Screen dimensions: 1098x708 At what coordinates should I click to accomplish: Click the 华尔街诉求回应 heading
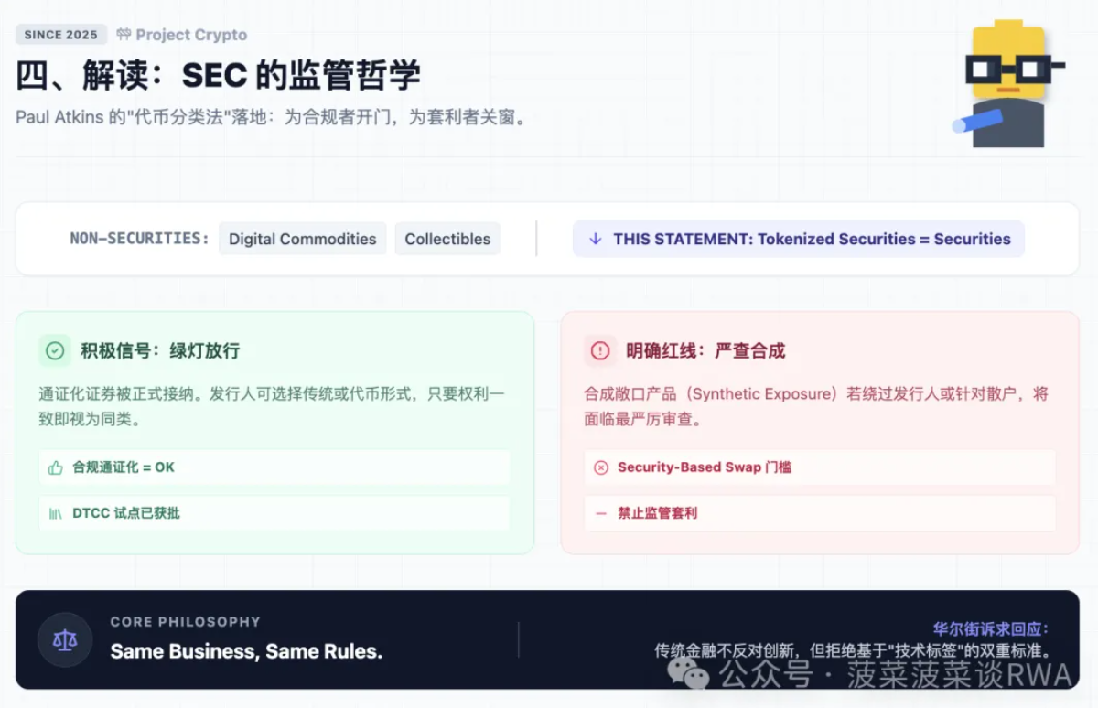pos(991,629)
